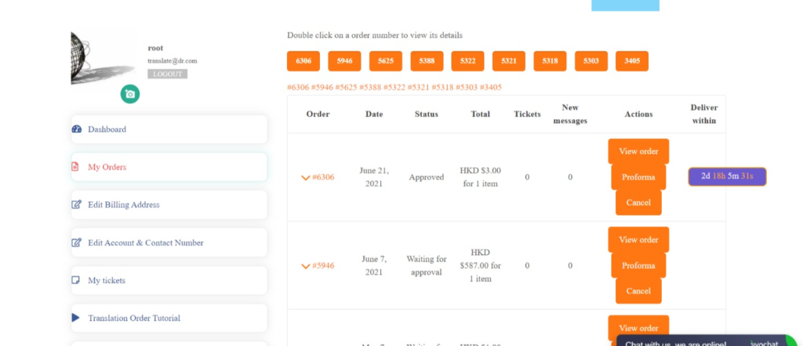Click the Edit Billing Address pencil icon
803x346 pixels.
[77, 205]
